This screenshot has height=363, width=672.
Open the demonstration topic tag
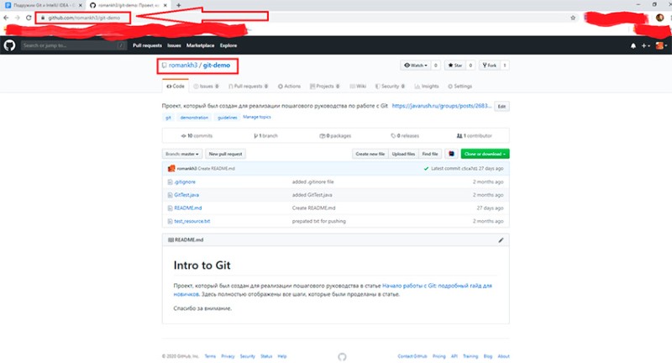pyautogui.click(x=194, y=118)
